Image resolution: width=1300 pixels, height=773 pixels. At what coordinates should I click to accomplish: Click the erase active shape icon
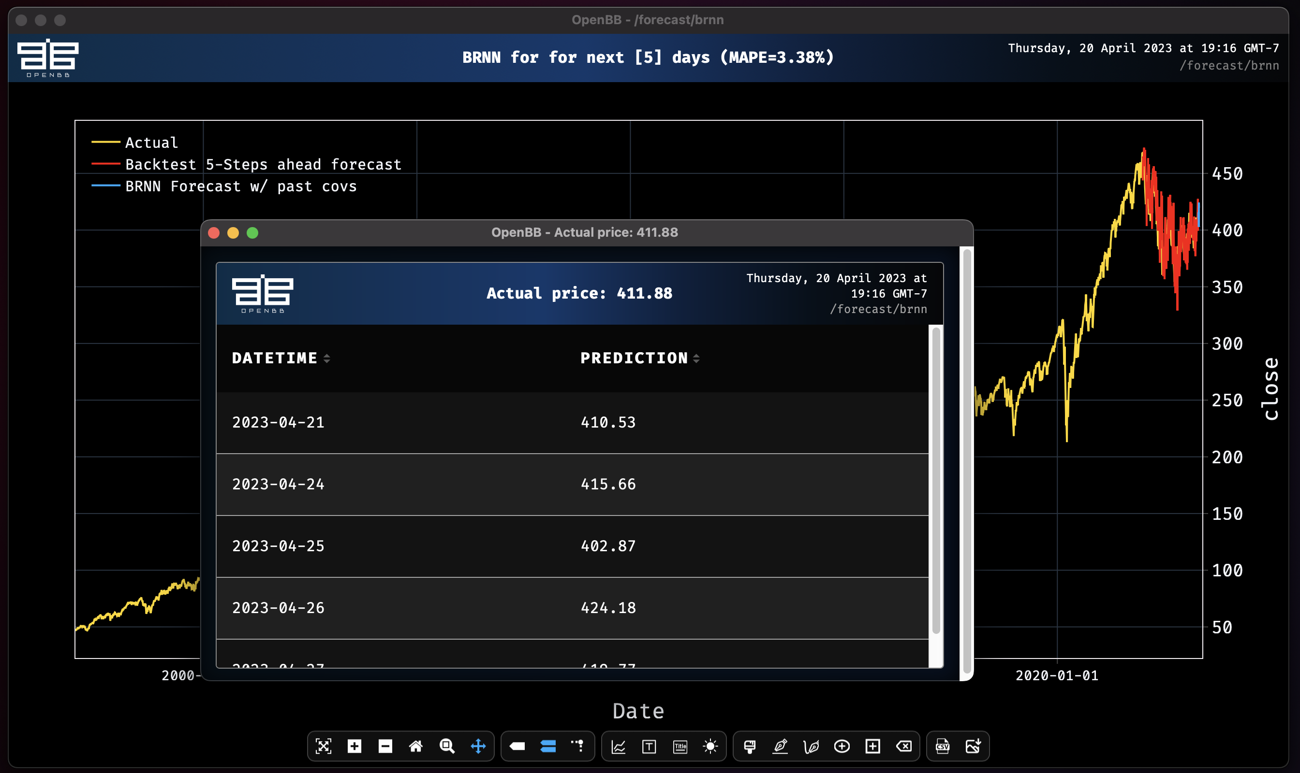coord(904,746)
